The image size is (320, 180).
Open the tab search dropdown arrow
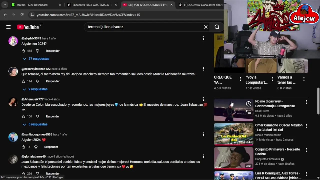point(4,5)
